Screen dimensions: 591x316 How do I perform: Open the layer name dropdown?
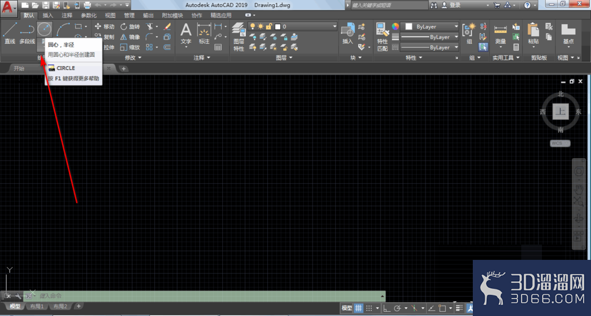293,27
